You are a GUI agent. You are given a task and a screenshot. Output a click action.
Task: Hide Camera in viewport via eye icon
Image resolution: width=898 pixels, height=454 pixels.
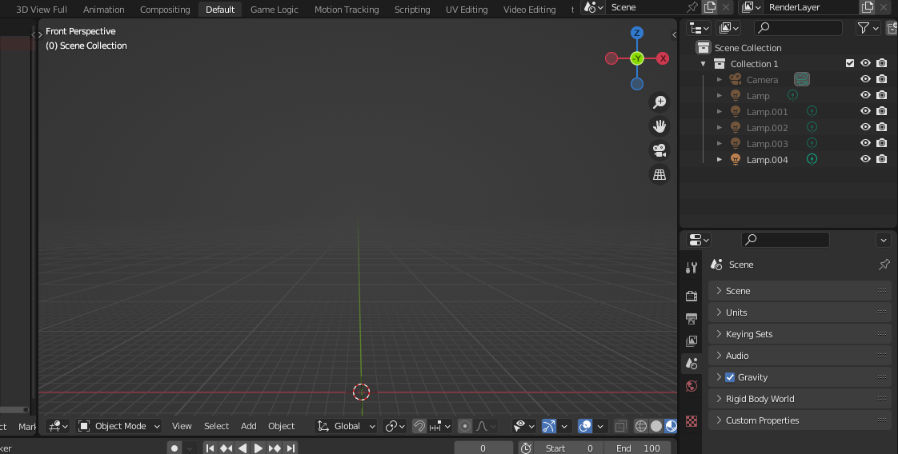click(x=865, y=79)
